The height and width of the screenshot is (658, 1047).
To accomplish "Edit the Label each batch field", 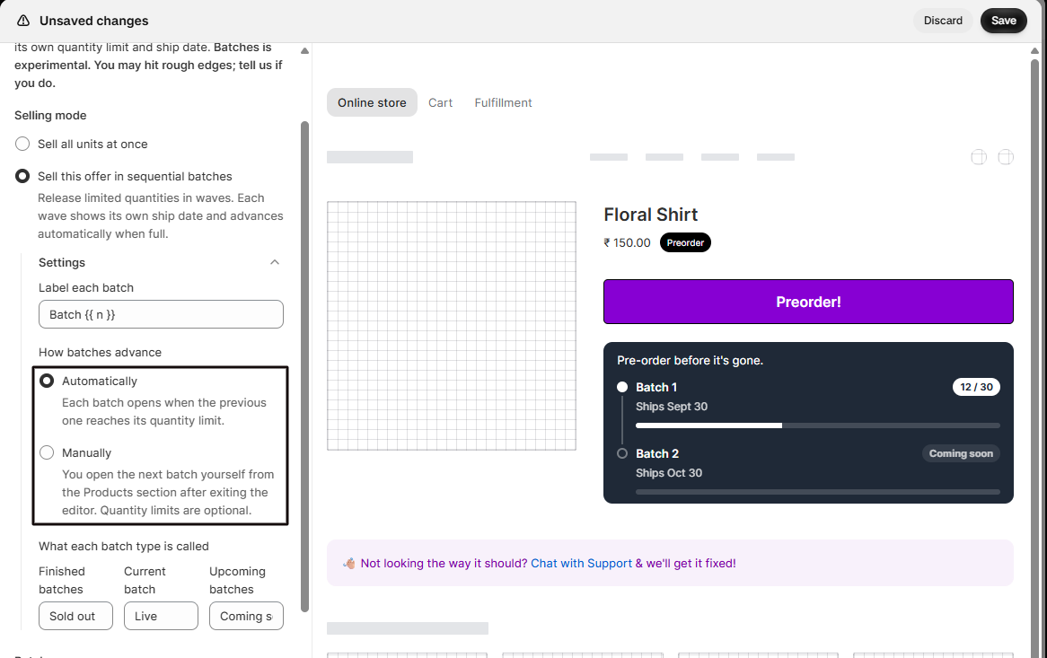I will pyautogui.click(x=161, y=314).
